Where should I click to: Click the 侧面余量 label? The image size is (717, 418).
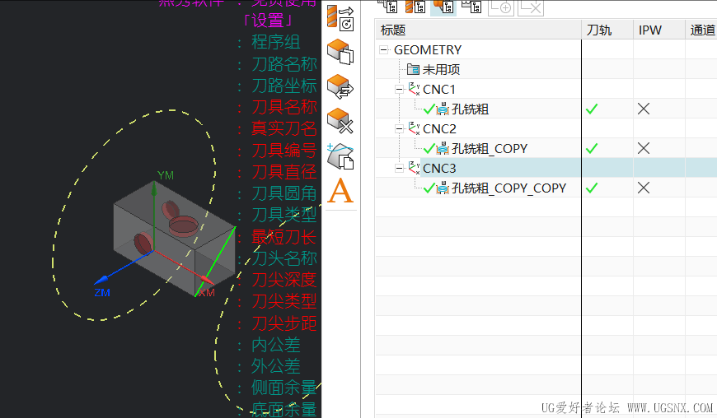click(284, 388)
